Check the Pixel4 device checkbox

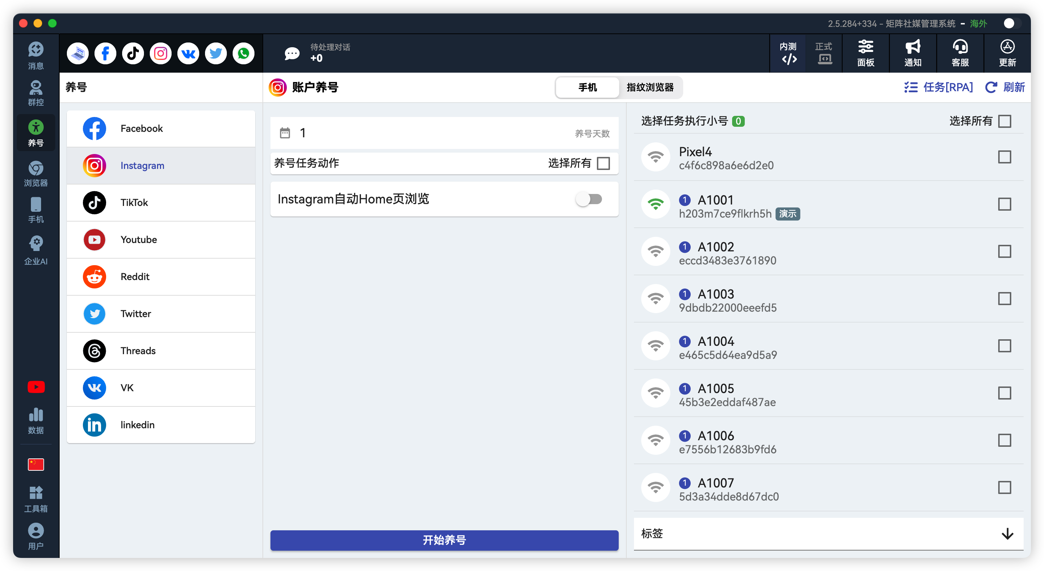(1004, 157)
